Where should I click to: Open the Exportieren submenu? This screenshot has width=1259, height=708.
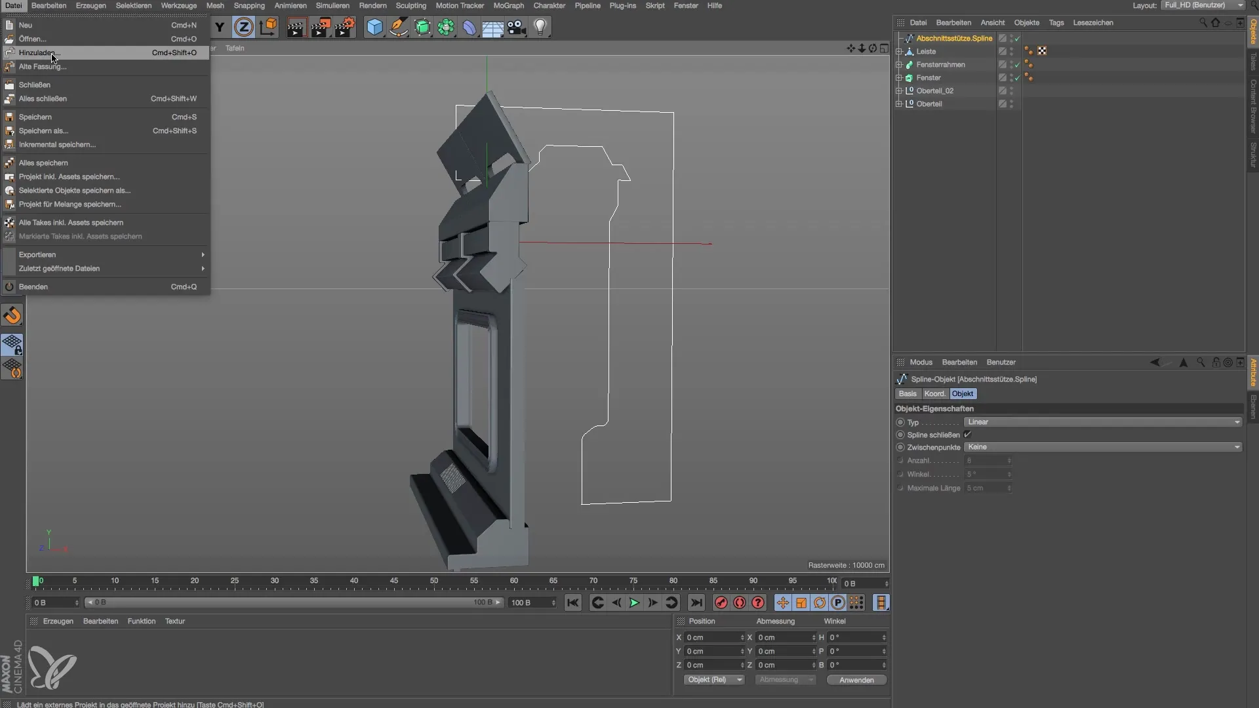[x=105, y=254]
